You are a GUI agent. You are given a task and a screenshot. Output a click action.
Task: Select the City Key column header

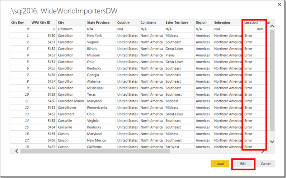20,22
